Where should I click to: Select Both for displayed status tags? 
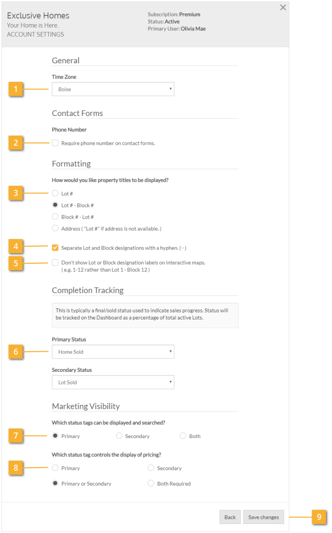pyautogui.click(x=183, y=436)
